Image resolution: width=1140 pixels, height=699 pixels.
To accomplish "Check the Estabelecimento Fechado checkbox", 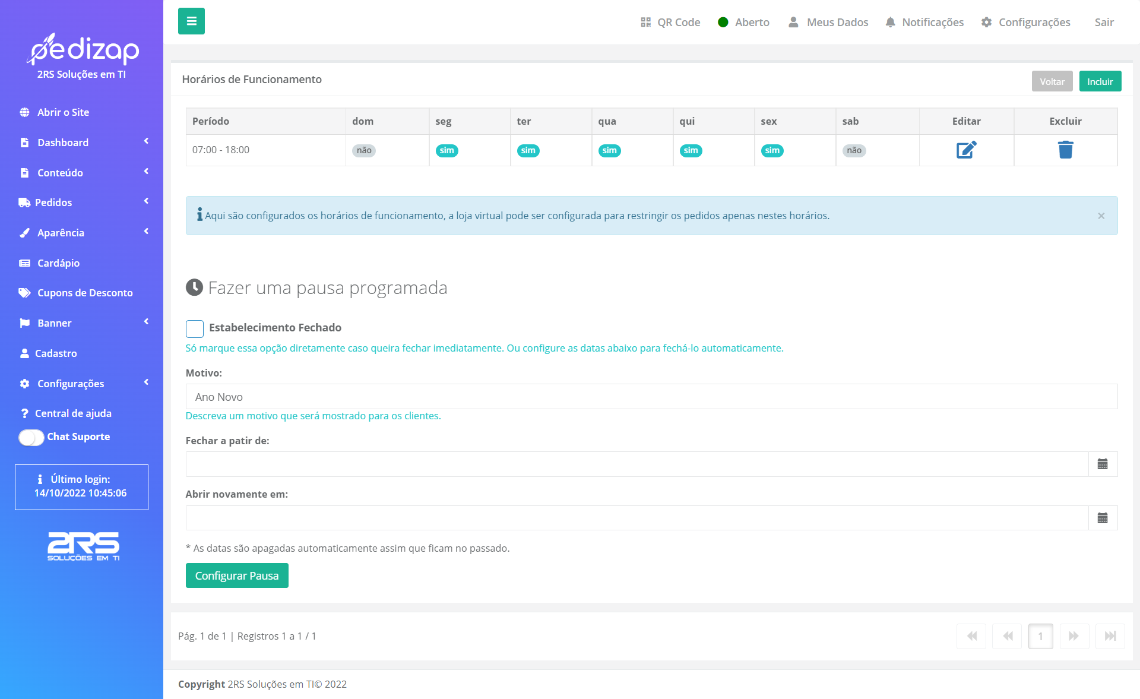I will click(195, 328).
